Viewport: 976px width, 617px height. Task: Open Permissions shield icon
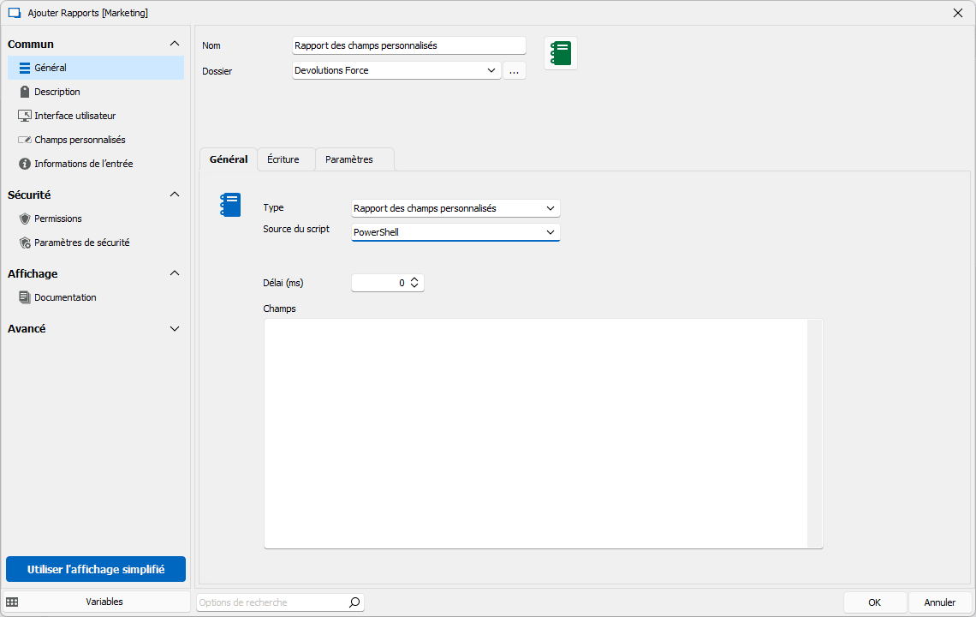coord(25,219)
